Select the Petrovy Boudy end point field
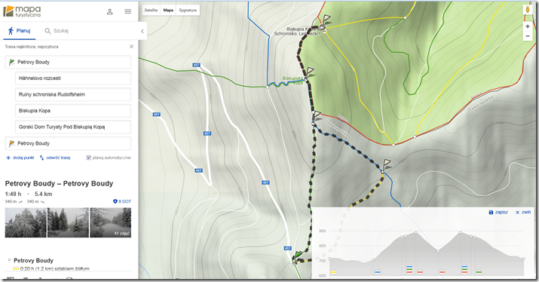This screenshot has width=539, height=282. coord(68,143)
